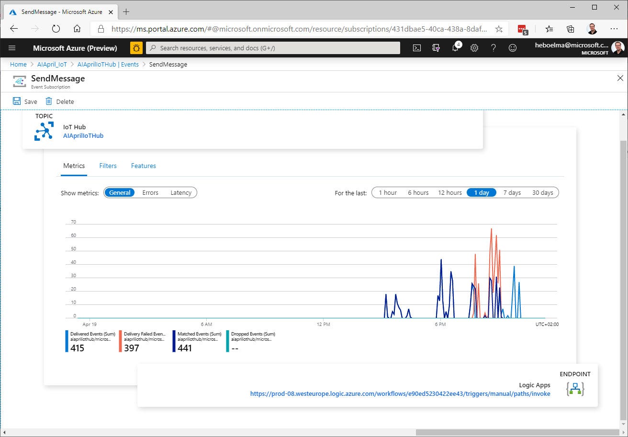Switch to the Filters tab
628x437 pixels.
pos(108,166)
